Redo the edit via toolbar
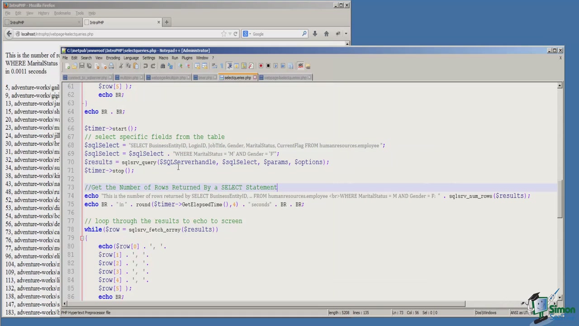 pos(153,66)
